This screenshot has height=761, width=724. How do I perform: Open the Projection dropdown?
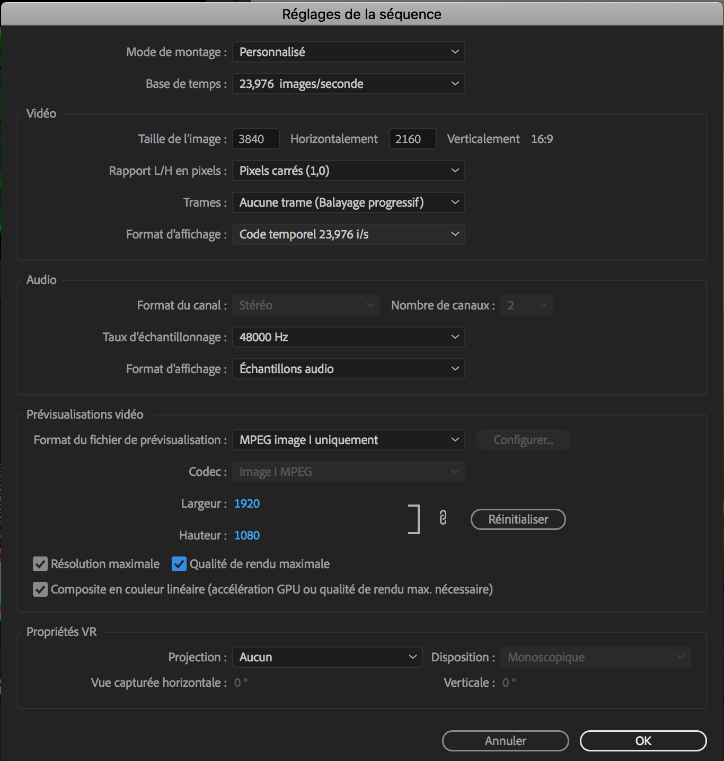[x=328, y=657]
